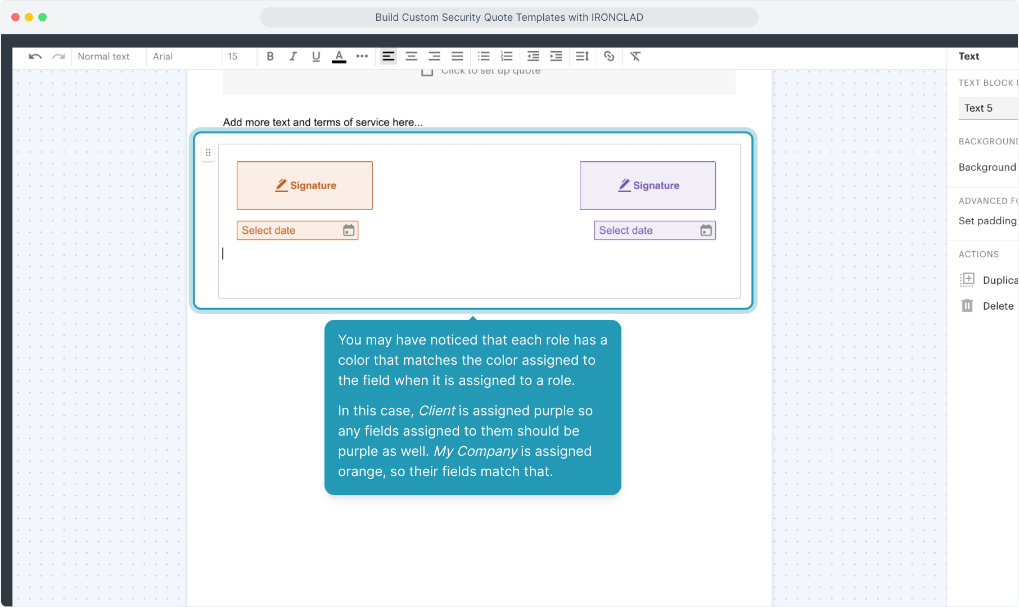Increase the indent

coord(556,56)
